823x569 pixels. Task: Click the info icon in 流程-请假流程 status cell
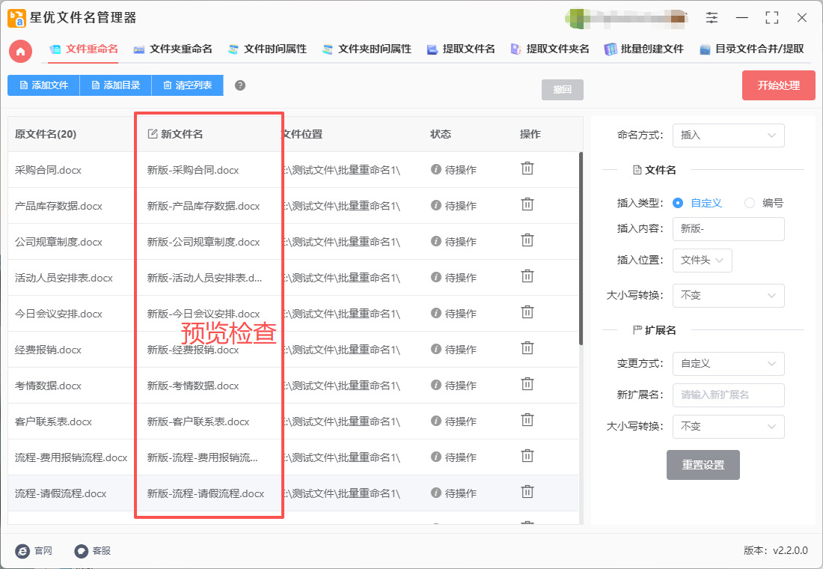435,493
